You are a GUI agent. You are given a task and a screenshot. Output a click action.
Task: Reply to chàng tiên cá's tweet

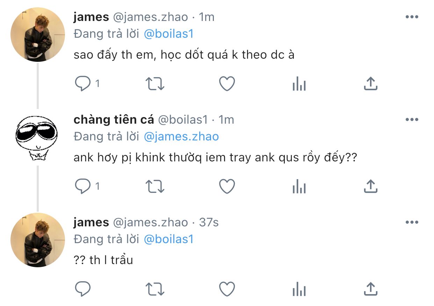(x=83, y=187)
